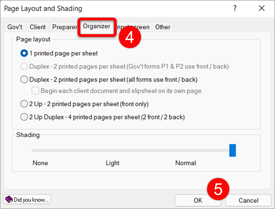Select Duplex where all forms use front/back

tap(24, 80)
